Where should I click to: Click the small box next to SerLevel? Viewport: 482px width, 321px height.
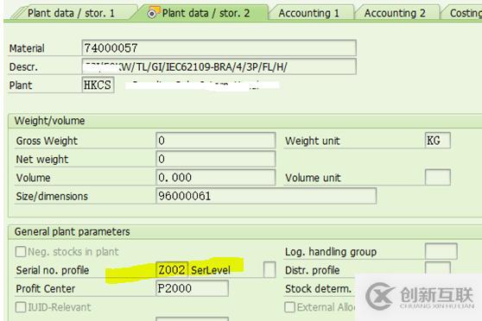[x=270, y=270]
